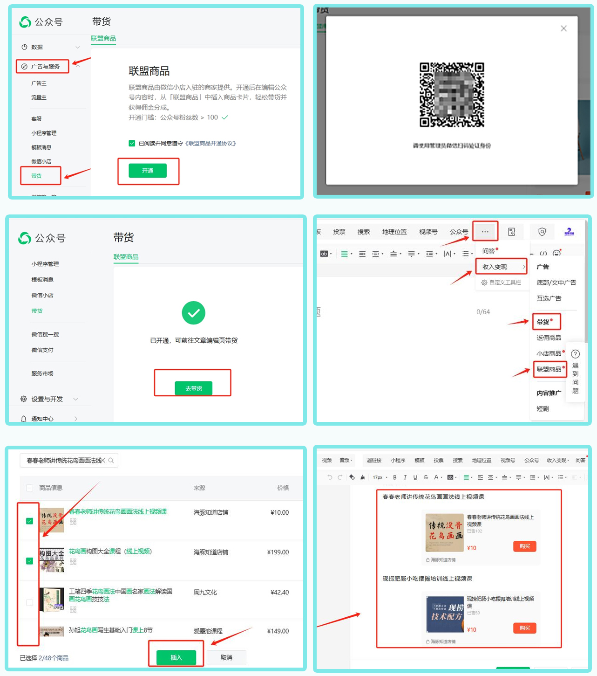Viewport: 597px width, 676px height.
Task: Open the ab highlight color picker beside font color A
Action: (451, 477)
